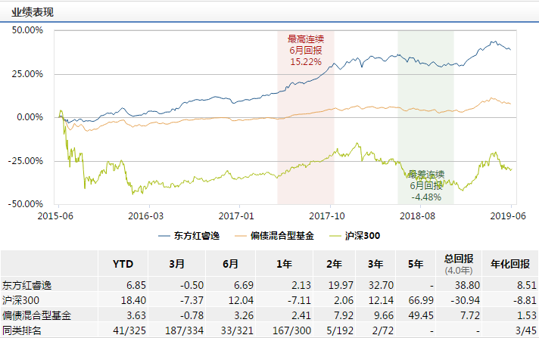The width and height of the screenshot is (539, 338).
Task: Toggle 偏债混合型基金 legend series
Action: 274,236
